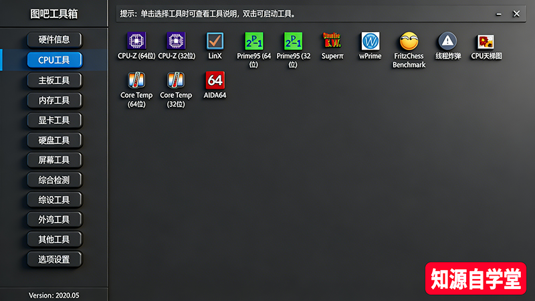Screen dimensions: 535x301
Task: Minimize the 图吧工具箱 window
Action: coord(499,13)
